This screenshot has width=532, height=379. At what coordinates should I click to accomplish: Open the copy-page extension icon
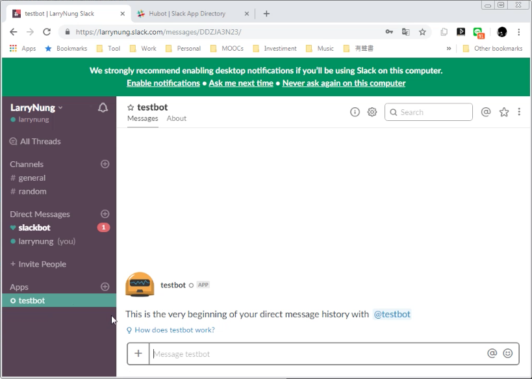click(x=444, y=32)
